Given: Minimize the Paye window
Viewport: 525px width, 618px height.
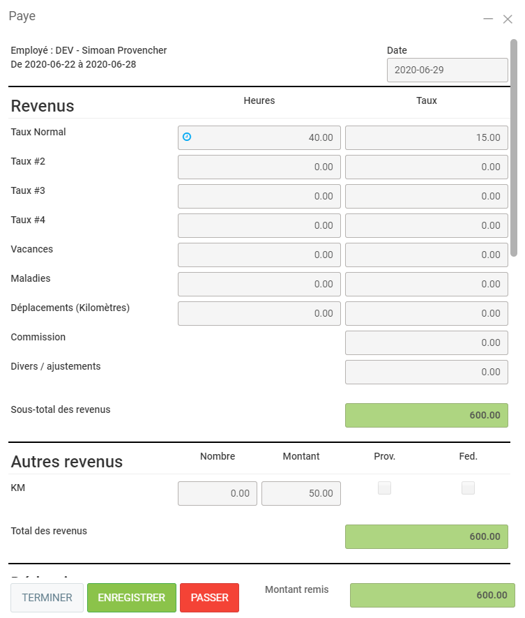Looking at the screenshot, I should [489, 19].
